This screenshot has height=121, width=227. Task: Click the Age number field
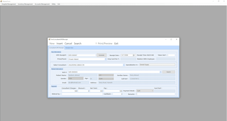[93, 79]
